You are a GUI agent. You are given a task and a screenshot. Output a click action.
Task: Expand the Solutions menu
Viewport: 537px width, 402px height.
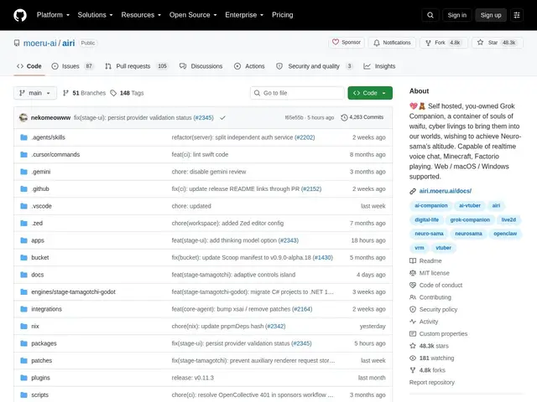[95, 15]
